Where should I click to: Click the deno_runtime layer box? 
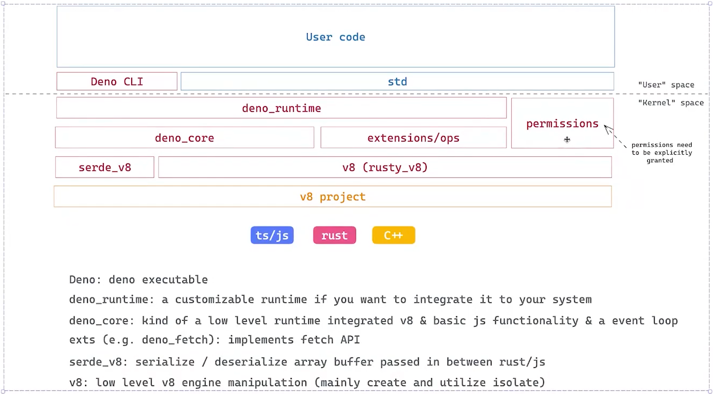pyautogui.click(x=281, y=108)
